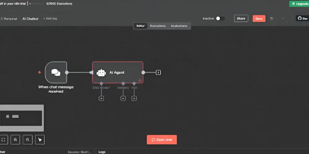Click the Tool diamond connector
The height and width of the screenshot is (154, 309).
point(134,83)
